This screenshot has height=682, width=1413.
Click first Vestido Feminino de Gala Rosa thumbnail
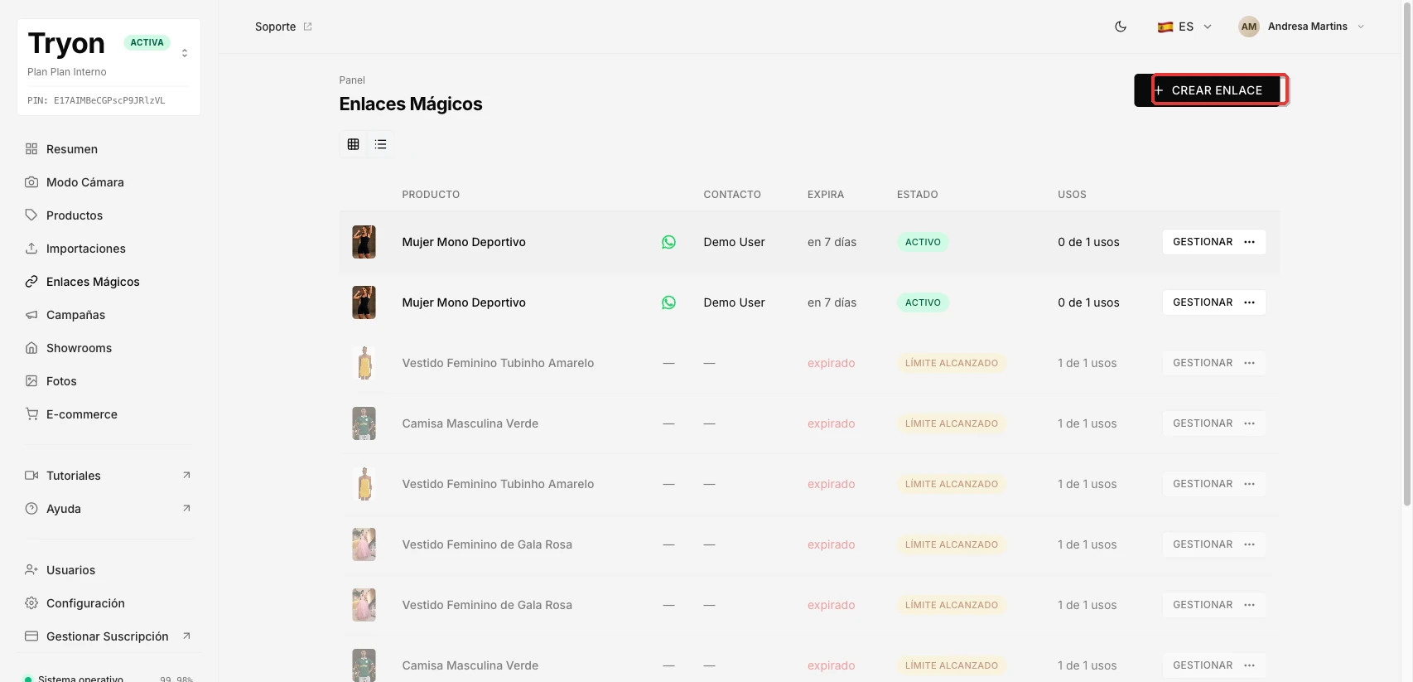coord(364,544)
